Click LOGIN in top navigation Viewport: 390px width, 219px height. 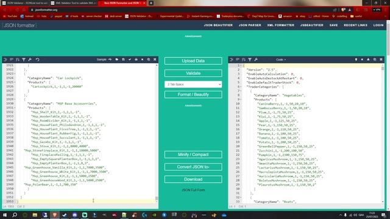click(x=378, y=25)
